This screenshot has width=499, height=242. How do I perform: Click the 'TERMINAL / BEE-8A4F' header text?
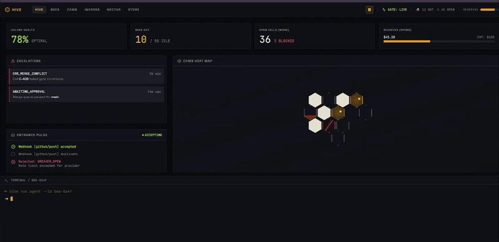click(29, 180)
